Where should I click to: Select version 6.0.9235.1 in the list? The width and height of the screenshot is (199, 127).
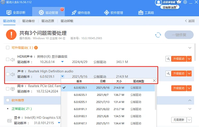[108, 95]
